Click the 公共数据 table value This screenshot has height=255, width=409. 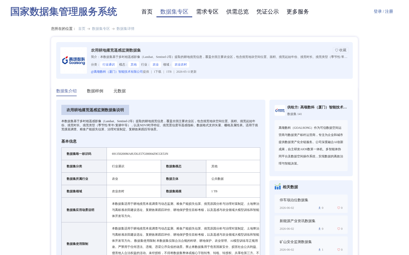point(218,179)
